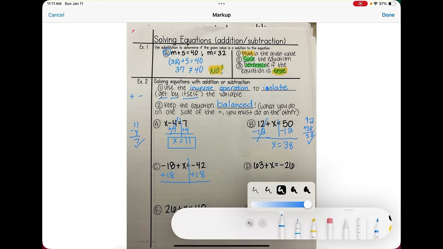The width and height of the screenshot is (443, 249).
Task: Tap the yellow color swatch on toolbar edge
Action: pyautogui.click(x=390, y=228)
